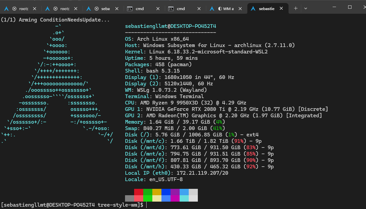Viewport: 366px width, 209px height.
Task: Click the dark blue swatch in top palette row
Action: (166, 192)
